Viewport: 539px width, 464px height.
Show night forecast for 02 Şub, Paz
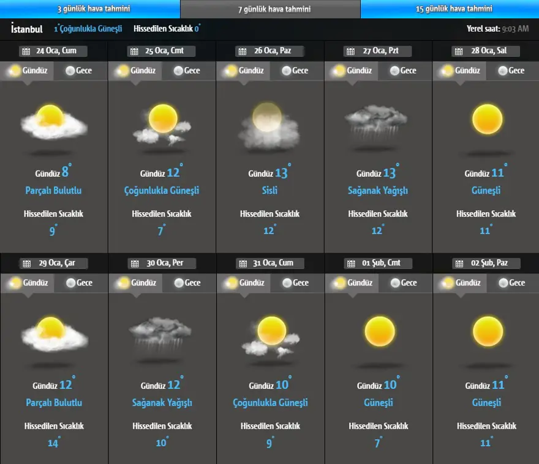[x=510, y=283]
